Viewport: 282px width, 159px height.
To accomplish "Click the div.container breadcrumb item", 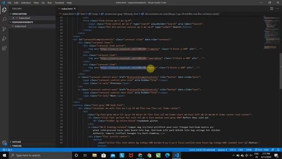I will (x=182, y=14).
